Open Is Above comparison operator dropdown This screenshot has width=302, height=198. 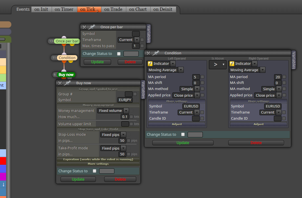(218, 65)
